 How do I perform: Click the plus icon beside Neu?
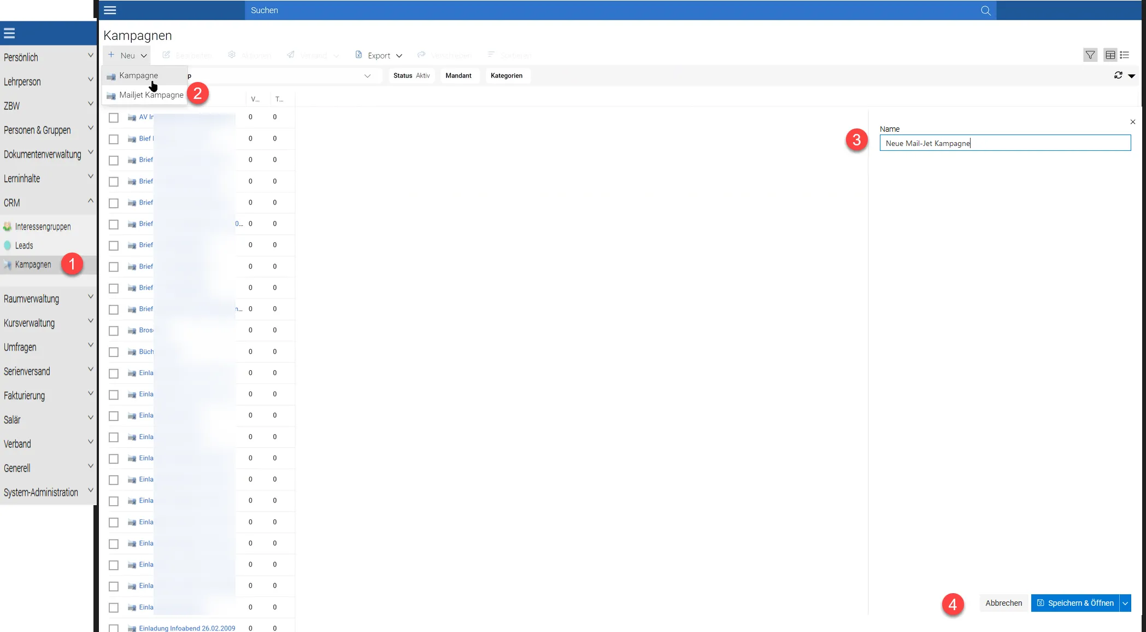pyautogui.click(x=111, y=55)
